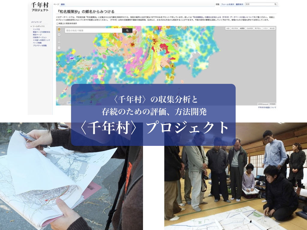307x230 pixels.
Task: Open the フォームを表示 tab
Action: coord(228,4)
